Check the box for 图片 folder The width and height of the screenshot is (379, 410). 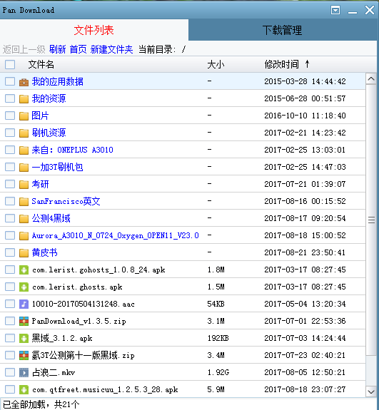(10, 116)
